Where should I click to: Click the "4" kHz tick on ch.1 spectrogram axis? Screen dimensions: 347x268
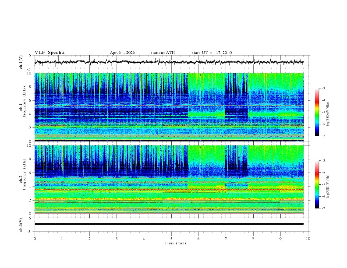pyautogui.click(x=31, y=114)
